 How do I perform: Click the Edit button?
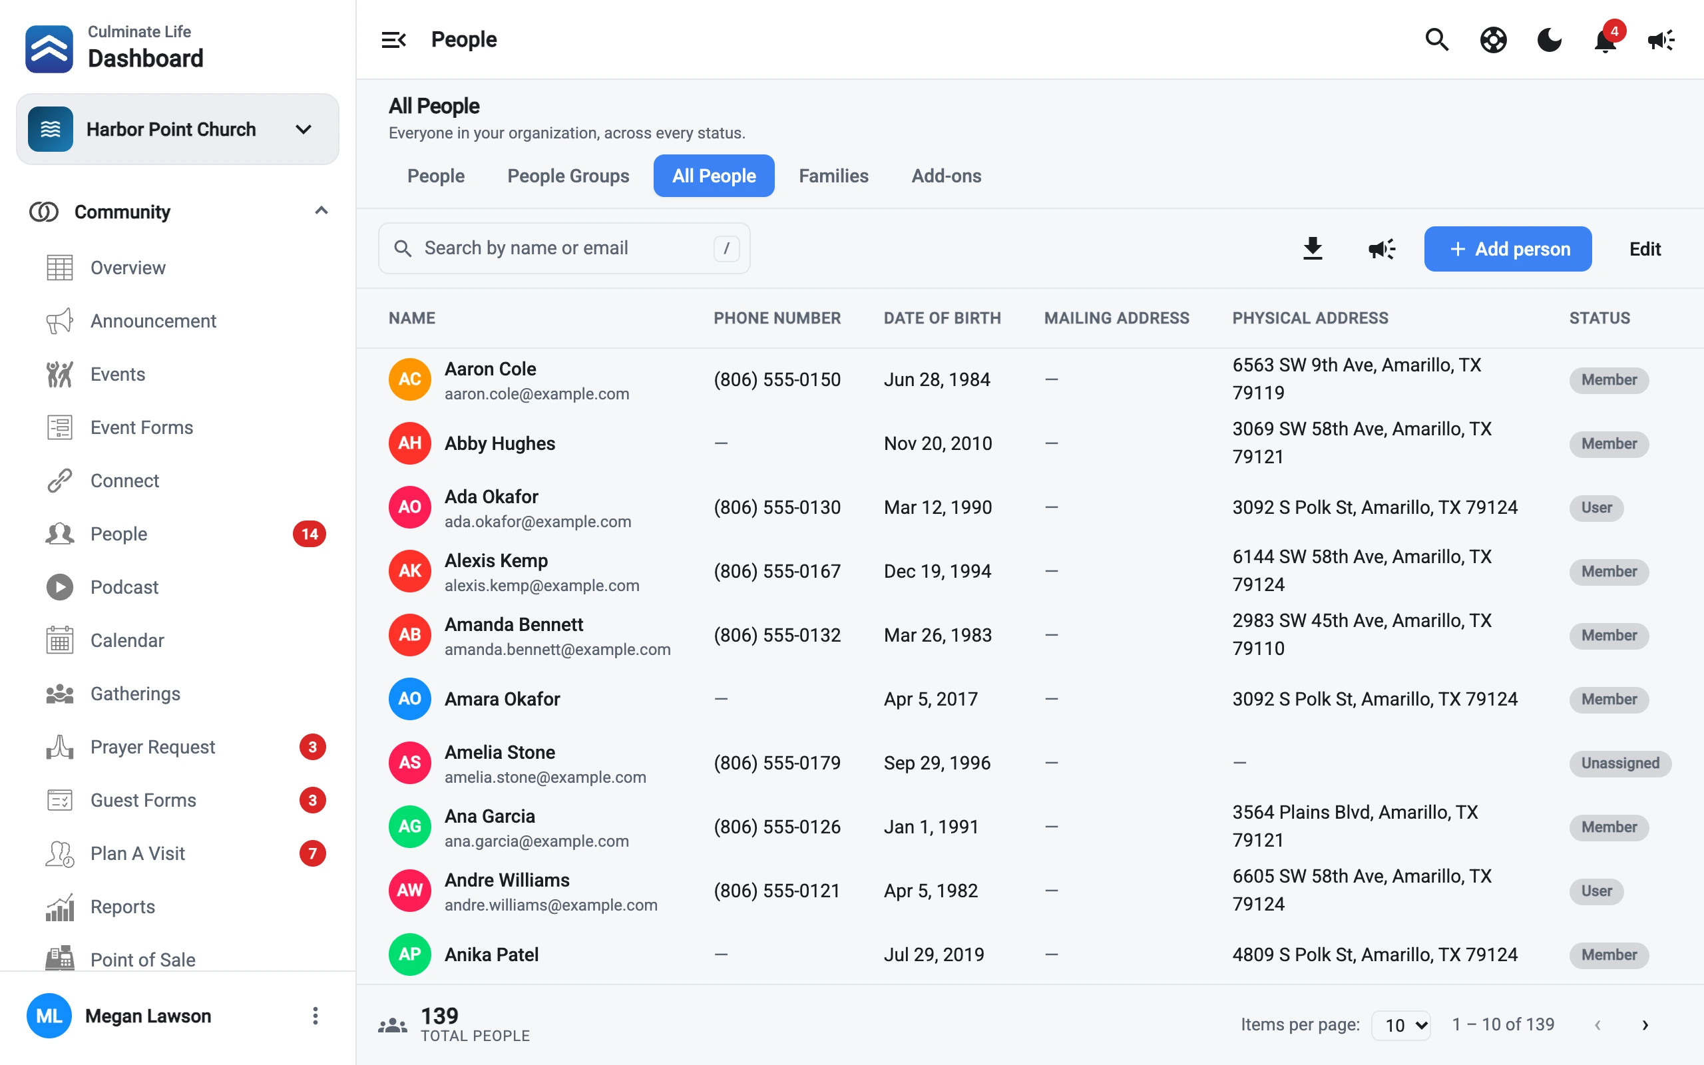point(1645,249)
